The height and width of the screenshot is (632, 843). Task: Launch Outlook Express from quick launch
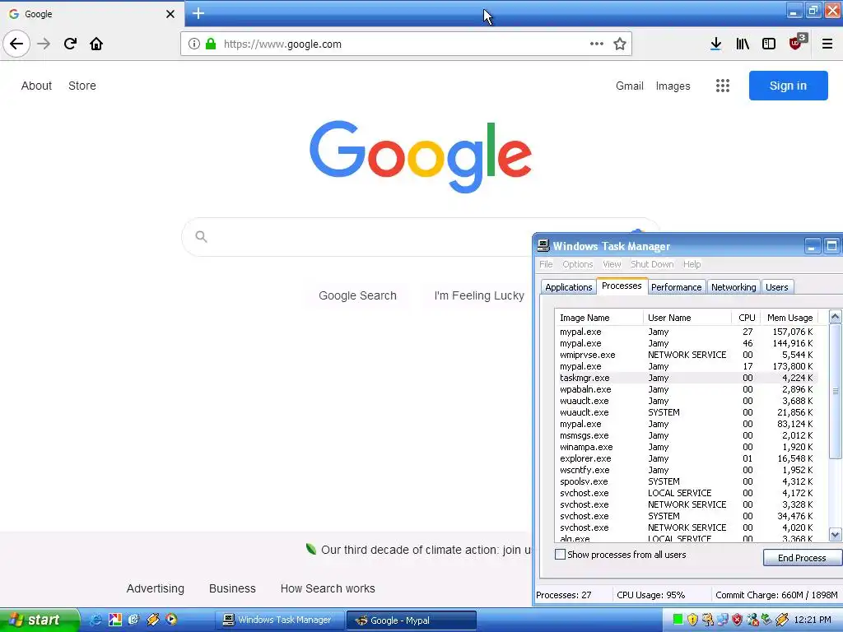133,620
